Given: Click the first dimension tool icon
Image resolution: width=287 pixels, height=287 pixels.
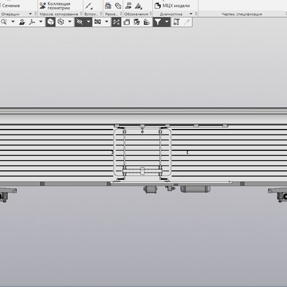Looking at the screenshot, I should click(108, 6).
